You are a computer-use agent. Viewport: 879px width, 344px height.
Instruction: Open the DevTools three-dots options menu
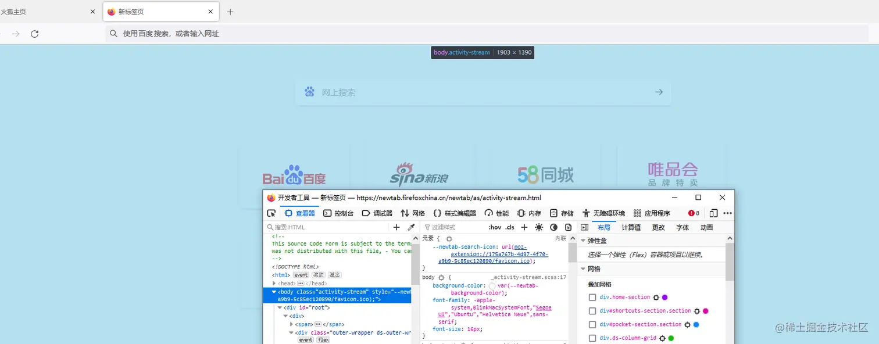(727, 213)
